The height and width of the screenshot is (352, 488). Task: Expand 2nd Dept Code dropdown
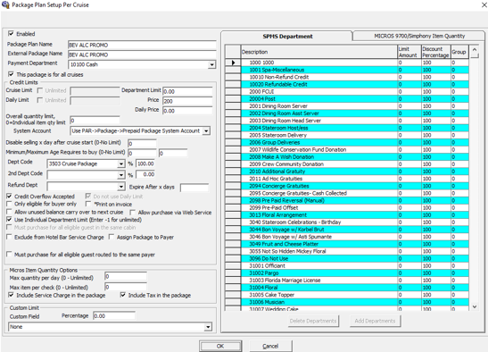121,175
